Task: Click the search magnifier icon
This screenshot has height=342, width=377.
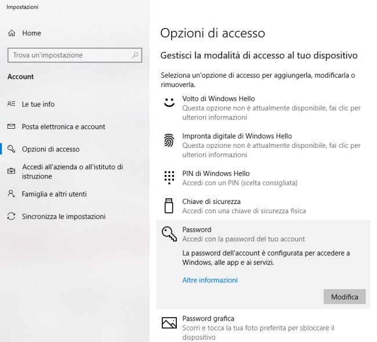Action: 135,55
